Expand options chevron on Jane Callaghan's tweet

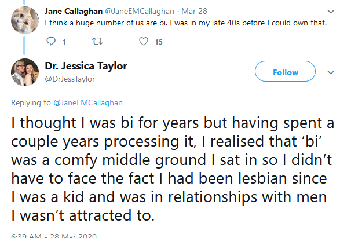331,12
